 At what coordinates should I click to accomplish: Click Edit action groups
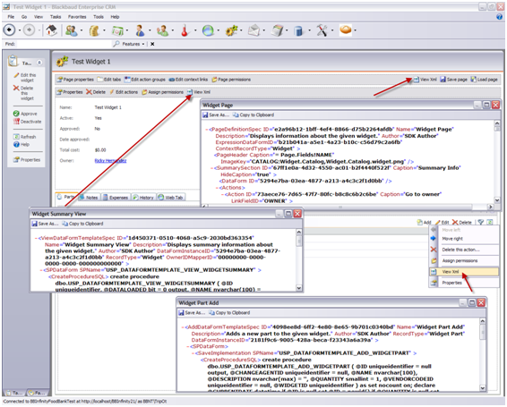click(x=145, y=80)
